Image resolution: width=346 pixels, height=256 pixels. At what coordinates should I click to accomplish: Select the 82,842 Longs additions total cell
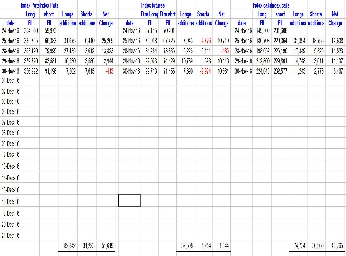(x=68, y=245)
